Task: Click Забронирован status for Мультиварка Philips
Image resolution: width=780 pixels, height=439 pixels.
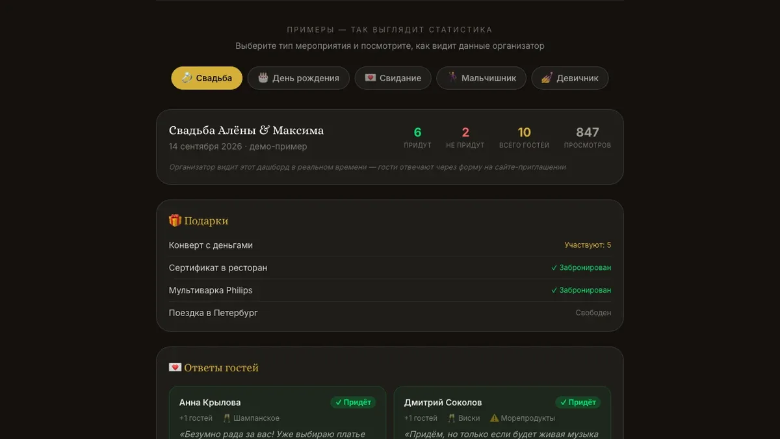Action: click(x=581, y=290)
